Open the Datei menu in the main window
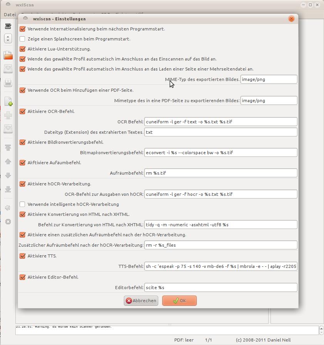This screenshot has width=324, height=345. [x=10, y=15]
